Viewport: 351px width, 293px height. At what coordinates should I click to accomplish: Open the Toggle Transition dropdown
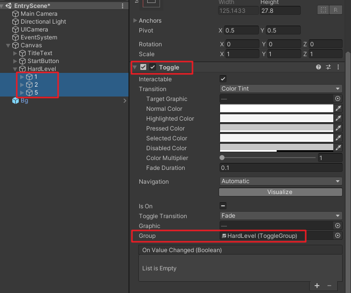[x=281, y=216]
